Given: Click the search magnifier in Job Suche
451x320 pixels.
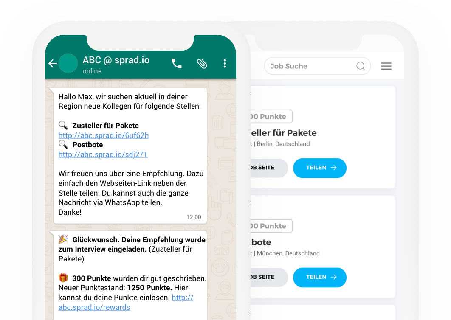Looking at the screenshot, I should [x=361, y=66].
